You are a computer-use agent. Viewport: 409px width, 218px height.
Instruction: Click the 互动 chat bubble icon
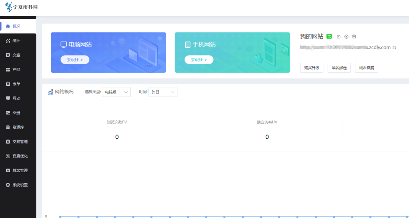[x=8, y=98]
